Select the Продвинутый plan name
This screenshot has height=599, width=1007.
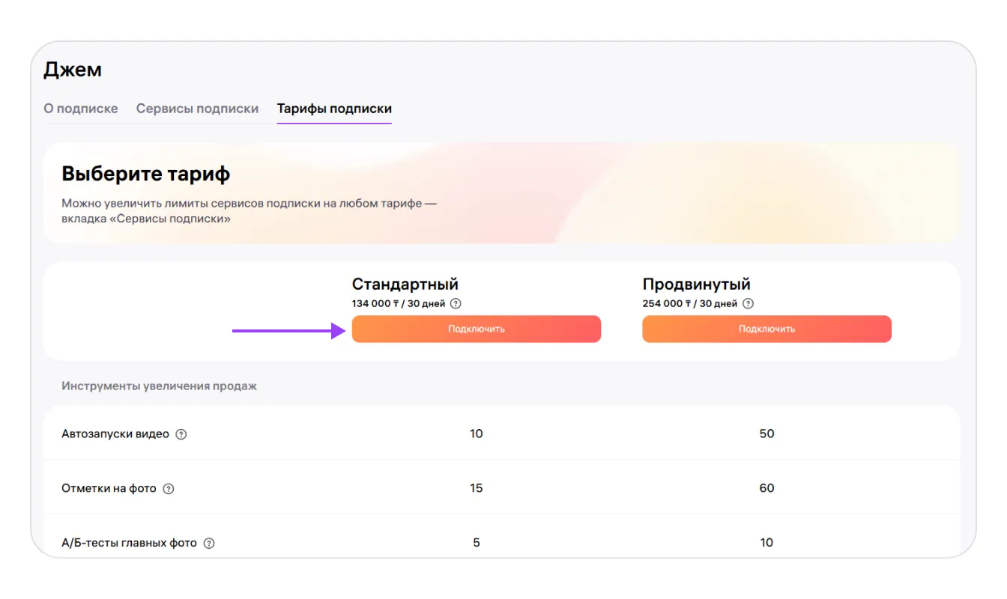(x=696, y=285)
